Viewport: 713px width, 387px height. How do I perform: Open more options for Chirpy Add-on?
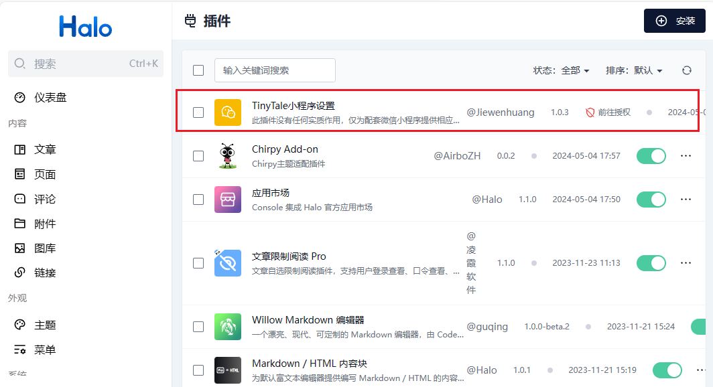coord(686,156)
